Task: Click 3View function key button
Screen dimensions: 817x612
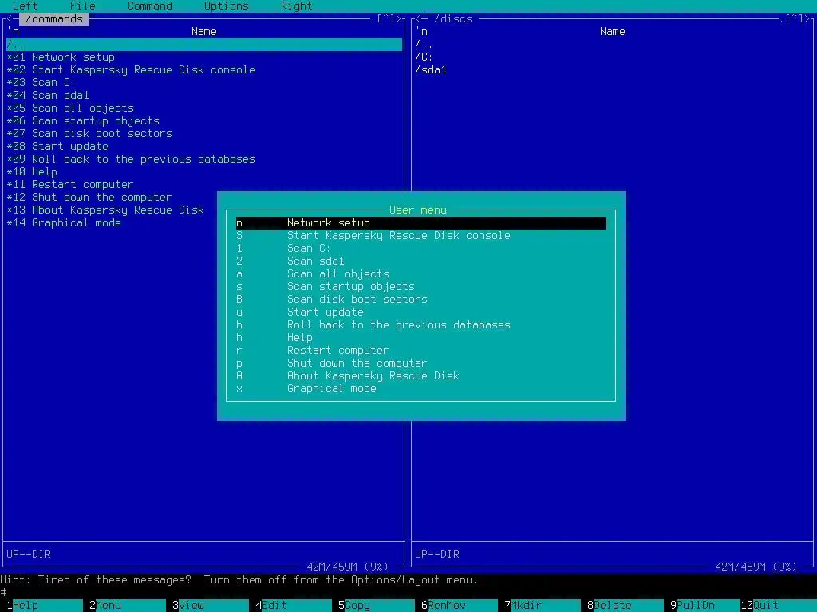Action: click(210, 606)
